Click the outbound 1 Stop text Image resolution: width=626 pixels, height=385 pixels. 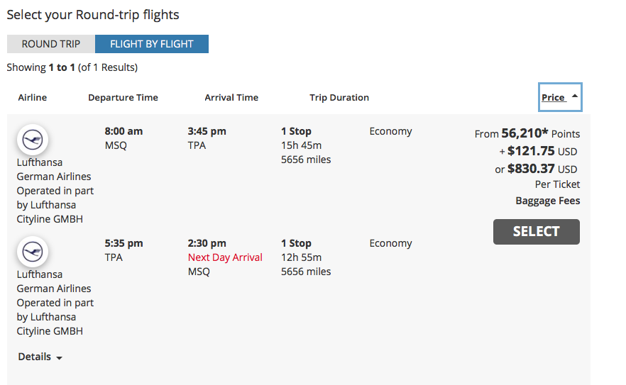296,131
